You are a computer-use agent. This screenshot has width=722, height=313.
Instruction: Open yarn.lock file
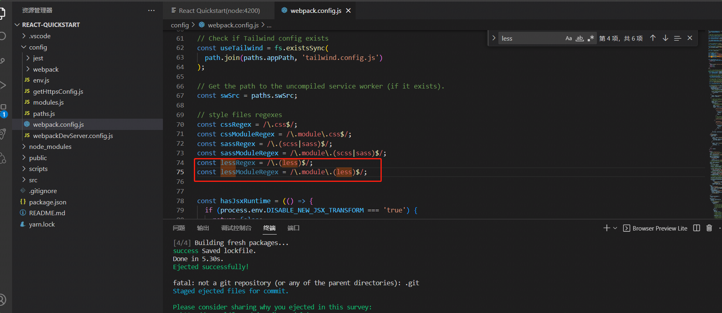pyautogui.click(x=87, y=224)
